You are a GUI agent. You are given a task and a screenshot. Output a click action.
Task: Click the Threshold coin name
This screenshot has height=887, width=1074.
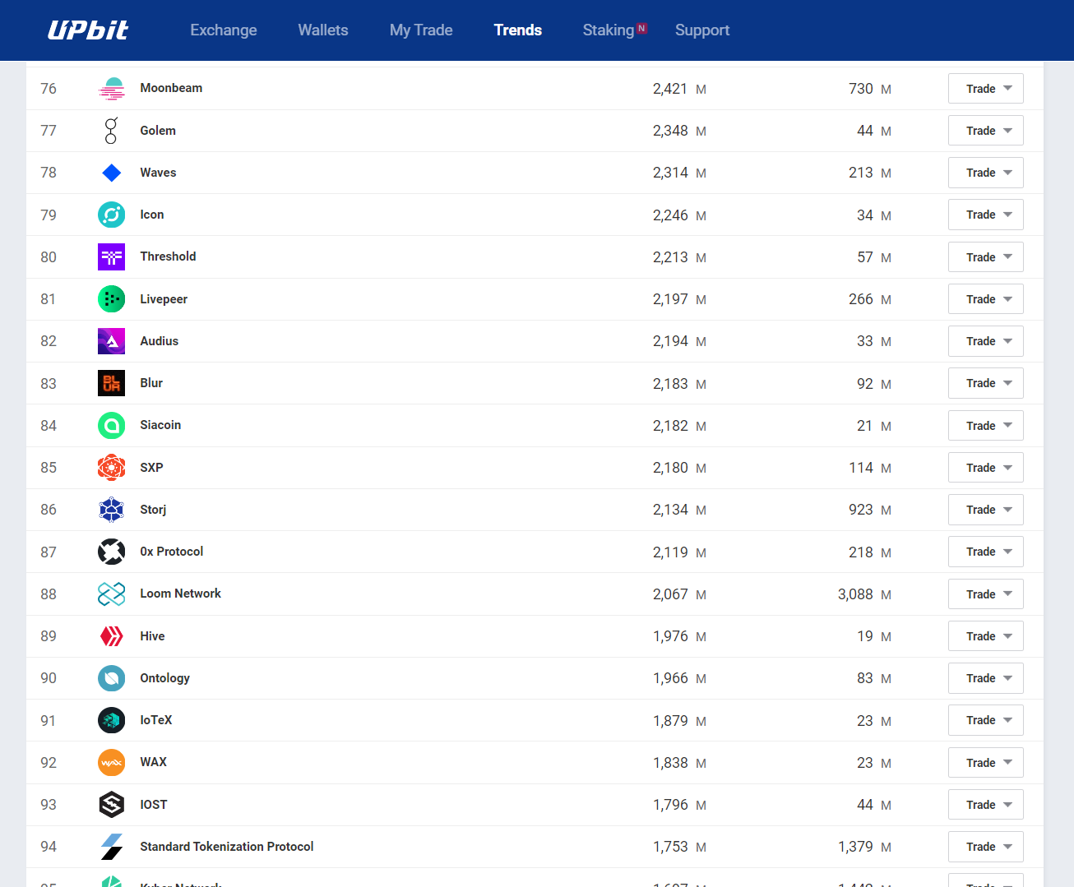168,256
